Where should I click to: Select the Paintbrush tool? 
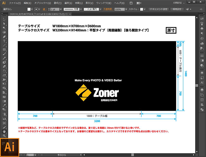tap(4, 54)
